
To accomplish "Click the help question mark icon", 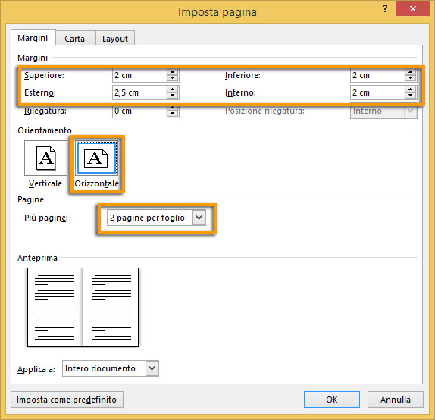I will coord(385,8).
